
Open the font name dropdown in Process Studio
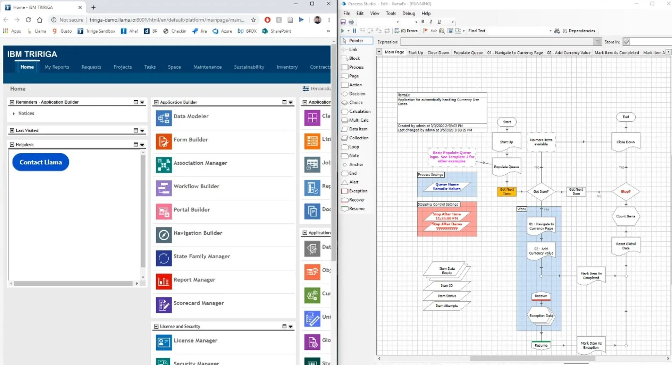pyautogui.click(x=398, y=22)
